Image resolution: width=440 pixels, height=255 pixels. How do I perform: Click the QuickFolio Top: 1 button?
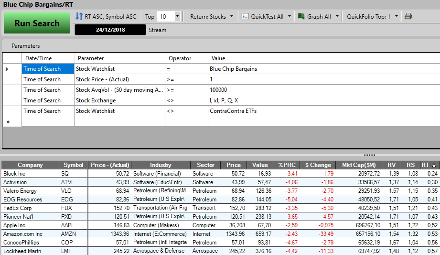point(368,17)
